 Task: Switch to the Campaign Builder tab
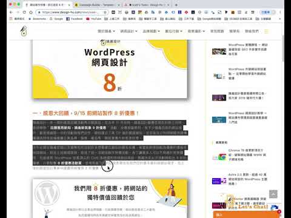pyautogui.click(x=97, y=5)
